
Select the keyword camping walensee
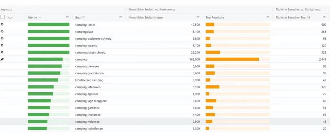coord(87,122)
